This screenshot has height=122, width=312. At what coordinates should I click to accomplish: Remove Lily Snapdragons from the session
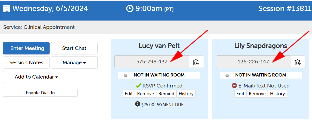(x=257, y=94)
